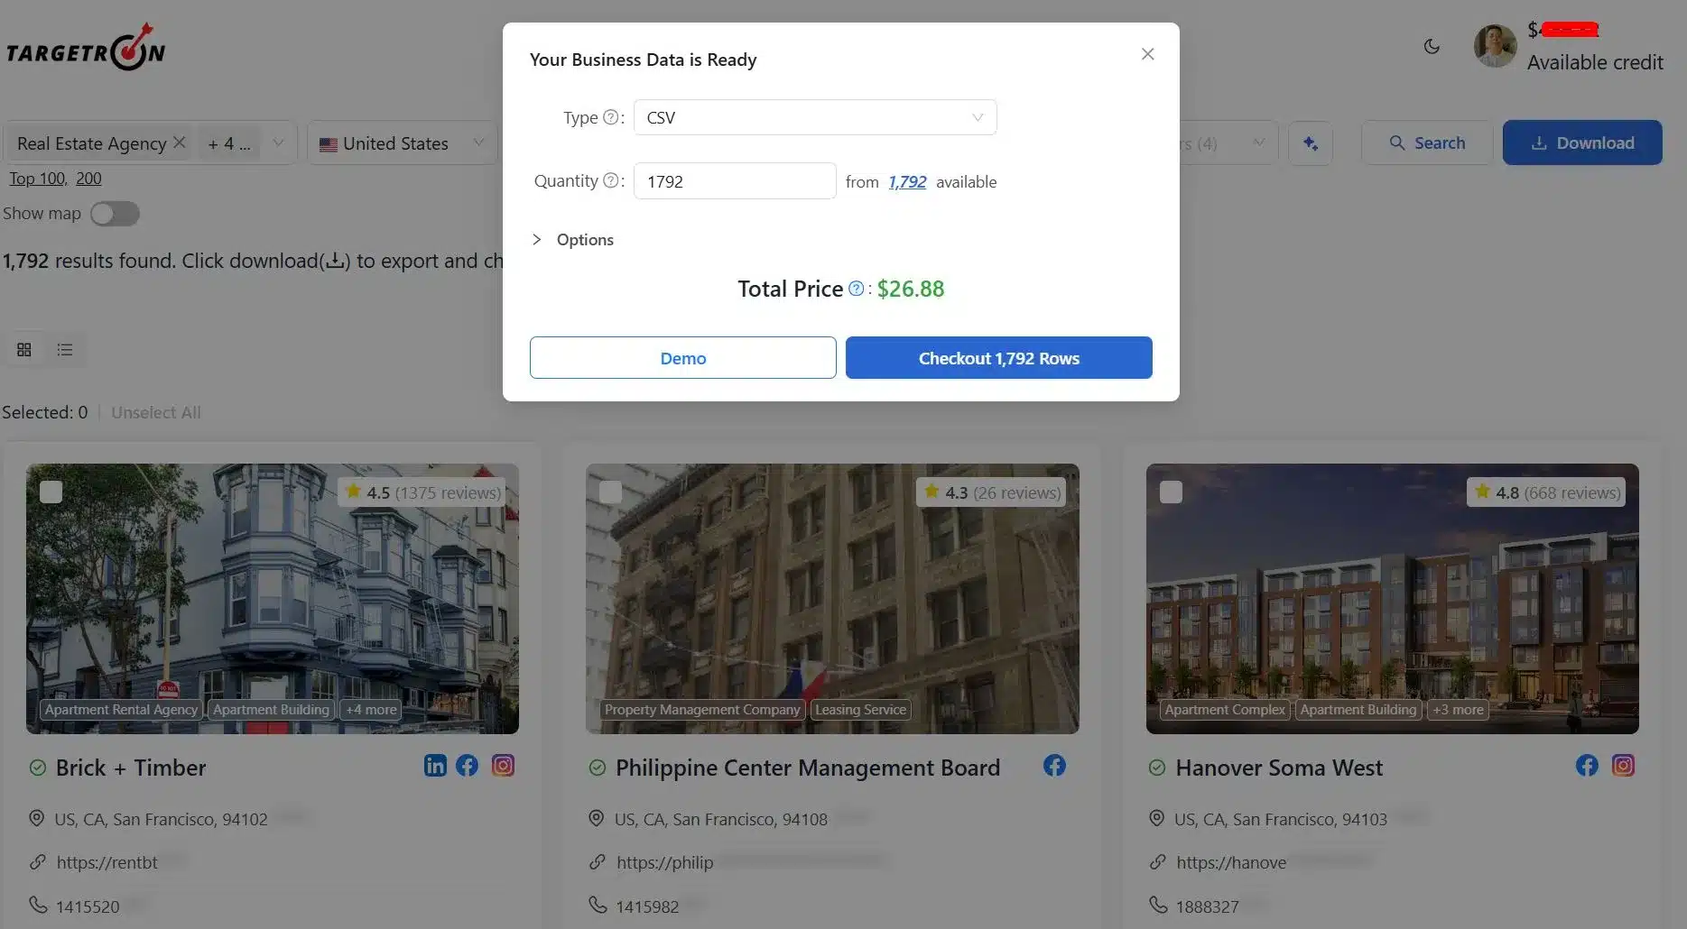1687x929 pixels.
Task: Open Philippine Center Management Board Facebook icon
Action: 1054,766
